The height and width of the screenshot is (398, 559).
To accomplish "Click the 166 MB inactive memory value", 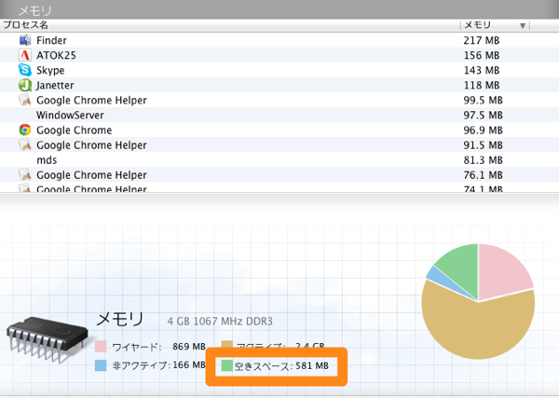I will (189, 365).
